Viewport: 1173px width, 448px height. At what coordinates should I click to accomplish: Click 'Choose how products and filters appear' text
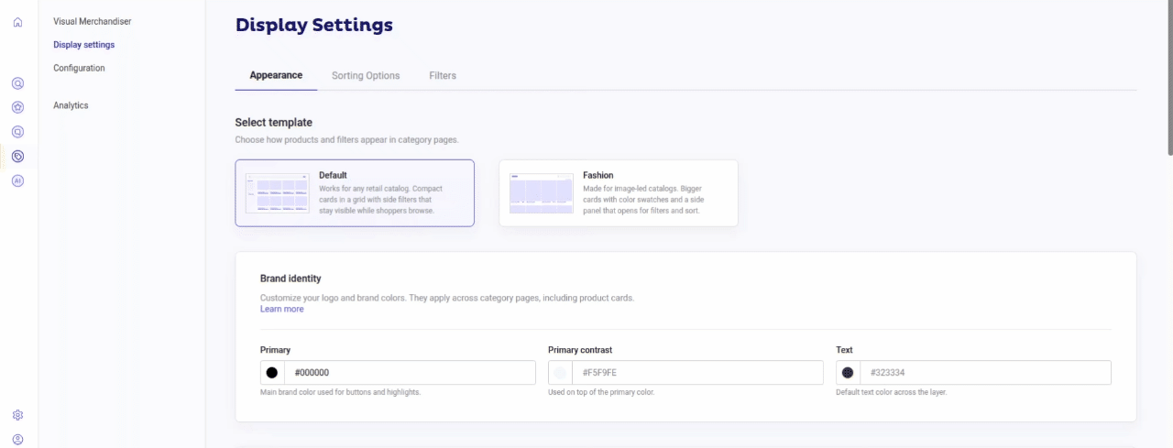[x=346, y=140]
